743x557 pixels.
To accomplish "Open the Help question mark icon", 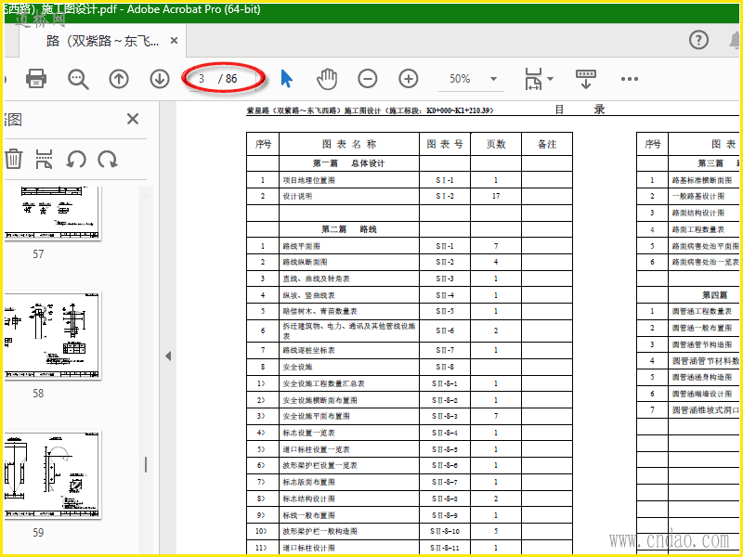I will (x=698, y=40).
